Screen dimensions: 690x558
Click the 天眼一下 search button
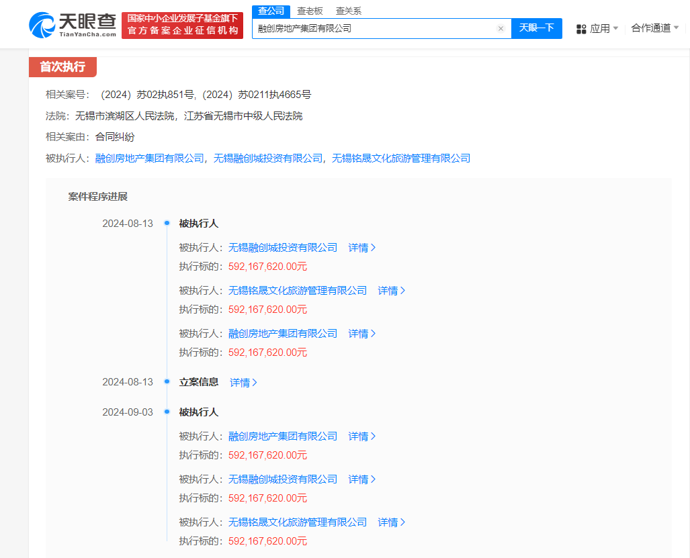[536, 28]
